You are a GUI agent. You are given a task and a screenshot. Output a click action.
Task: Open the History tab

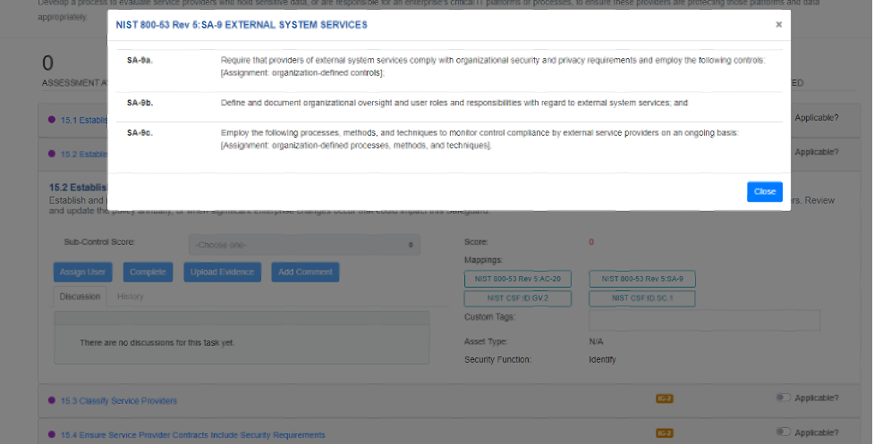pos(131,297)
